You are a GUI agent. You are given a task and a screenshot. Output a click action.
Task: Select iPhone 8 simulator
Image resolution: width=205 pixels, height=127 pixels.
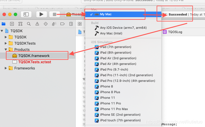click(x=123, y=86)
